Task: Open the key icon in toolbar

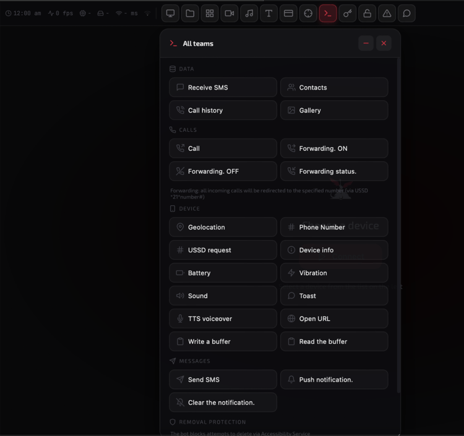Action: (x=348, y=14)
